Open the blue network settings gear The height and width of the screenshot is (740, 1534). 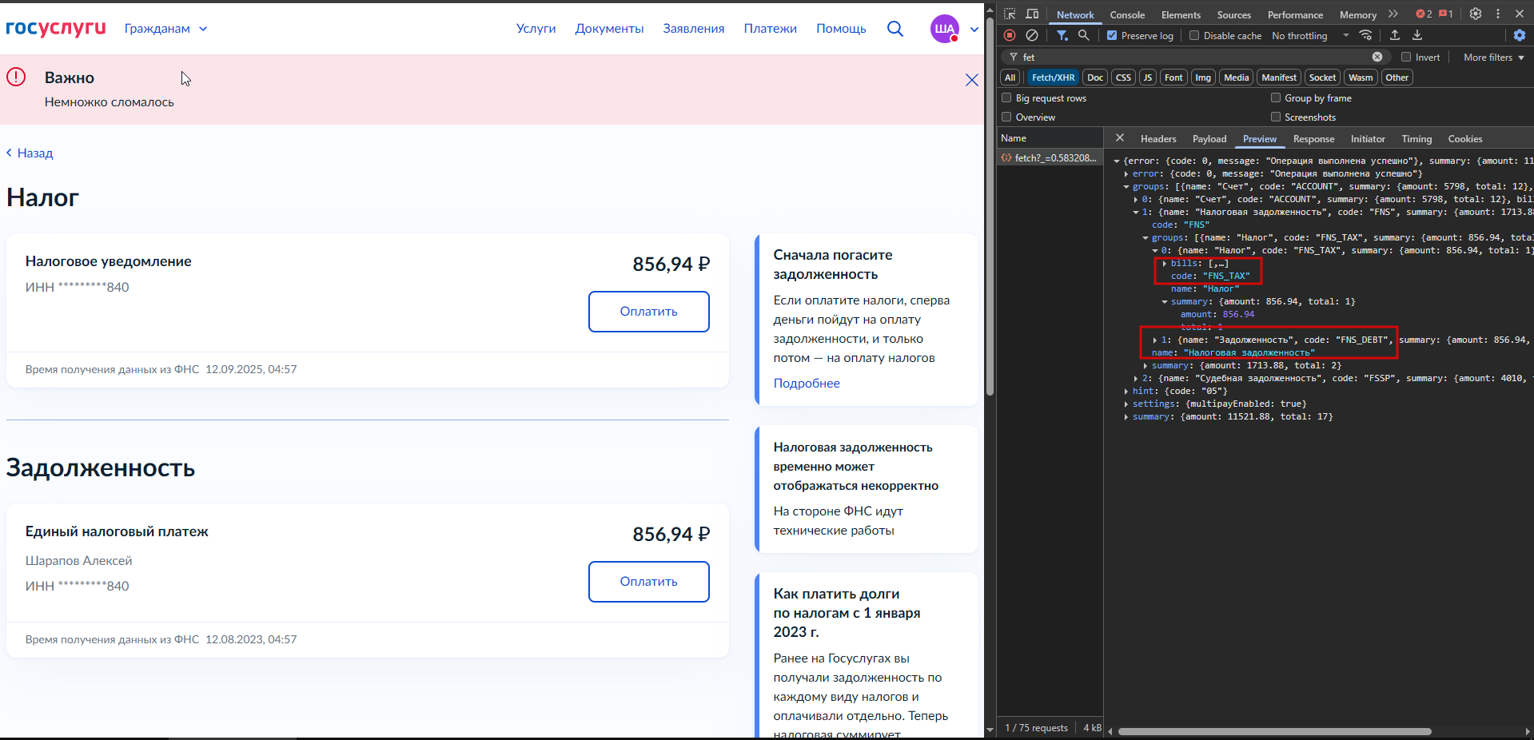pos(1520,35)
